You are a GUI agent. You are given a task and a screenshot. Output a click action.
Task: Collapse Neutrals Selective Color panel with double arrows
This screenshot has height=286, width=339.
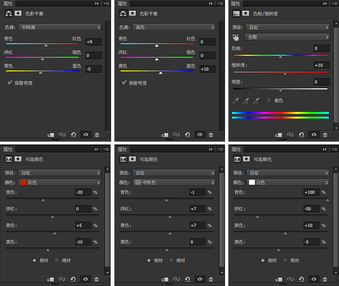(211, 149)
